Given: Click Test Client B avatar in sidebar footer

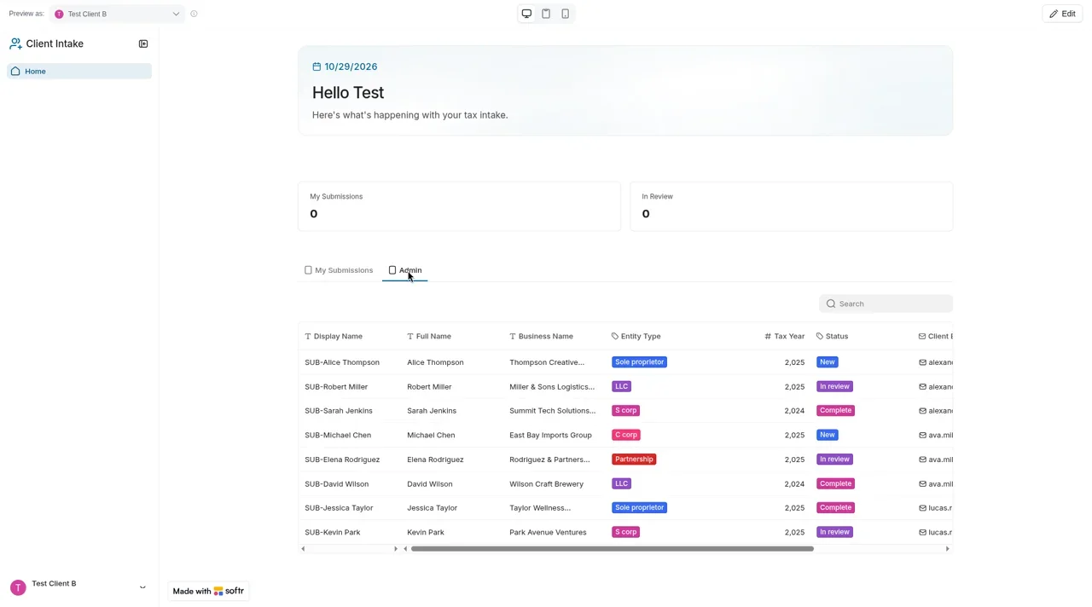Looking at the screenshot, I should [x=18, y=587].
